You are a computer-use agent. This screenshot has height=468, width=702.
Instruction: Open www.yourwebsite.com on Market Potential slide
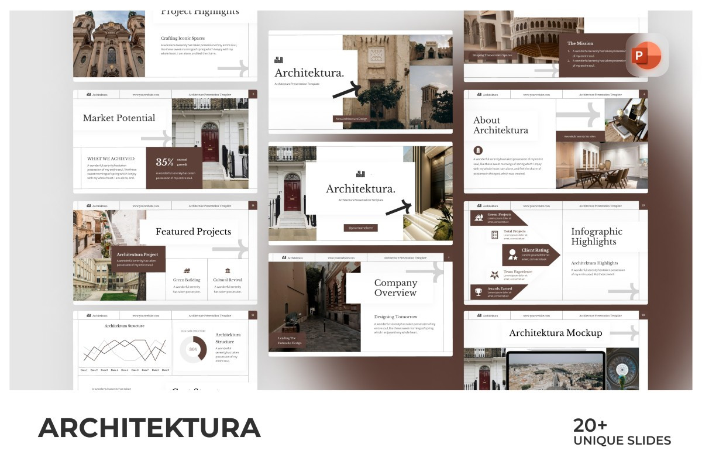click(144, 94)
